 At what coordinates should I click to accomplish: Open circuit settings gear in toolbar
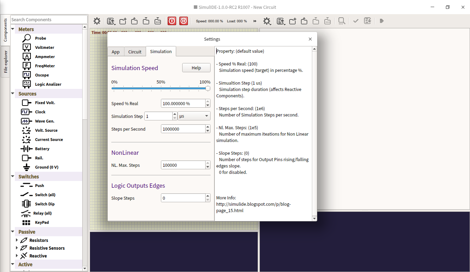97,21
